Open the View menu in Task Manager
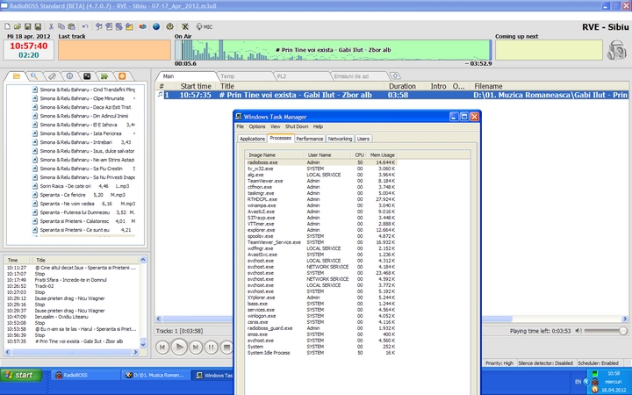This screenshot has height=395, width=632. point(276,126)
